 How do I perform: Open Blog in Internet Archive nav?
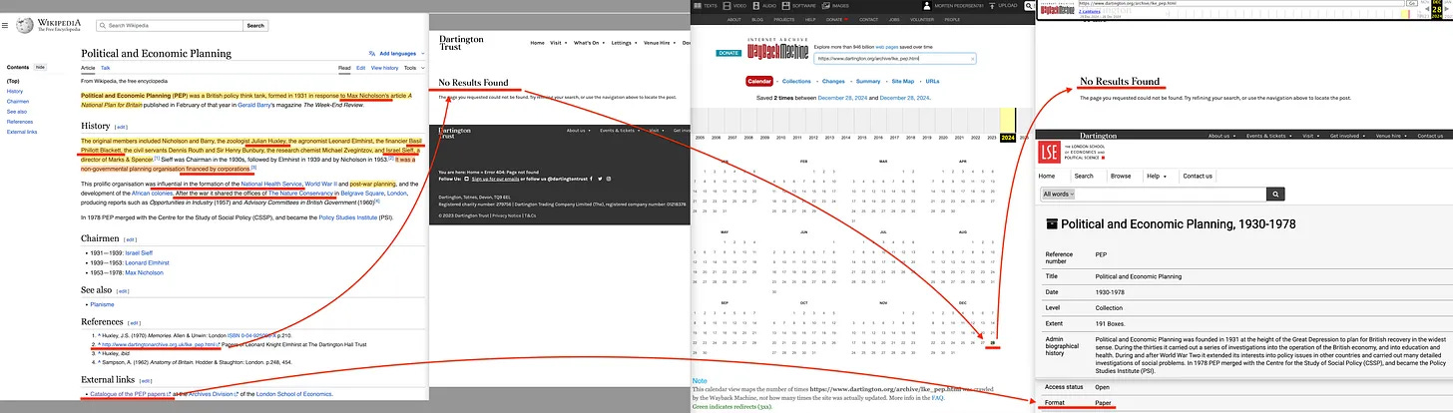pyautogui.click(x=757, y=19)
